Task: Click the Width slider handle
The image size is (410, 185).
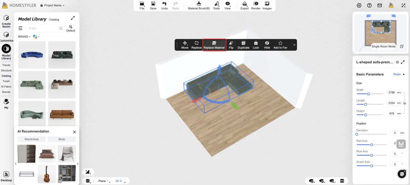Action: click(368, 94)
